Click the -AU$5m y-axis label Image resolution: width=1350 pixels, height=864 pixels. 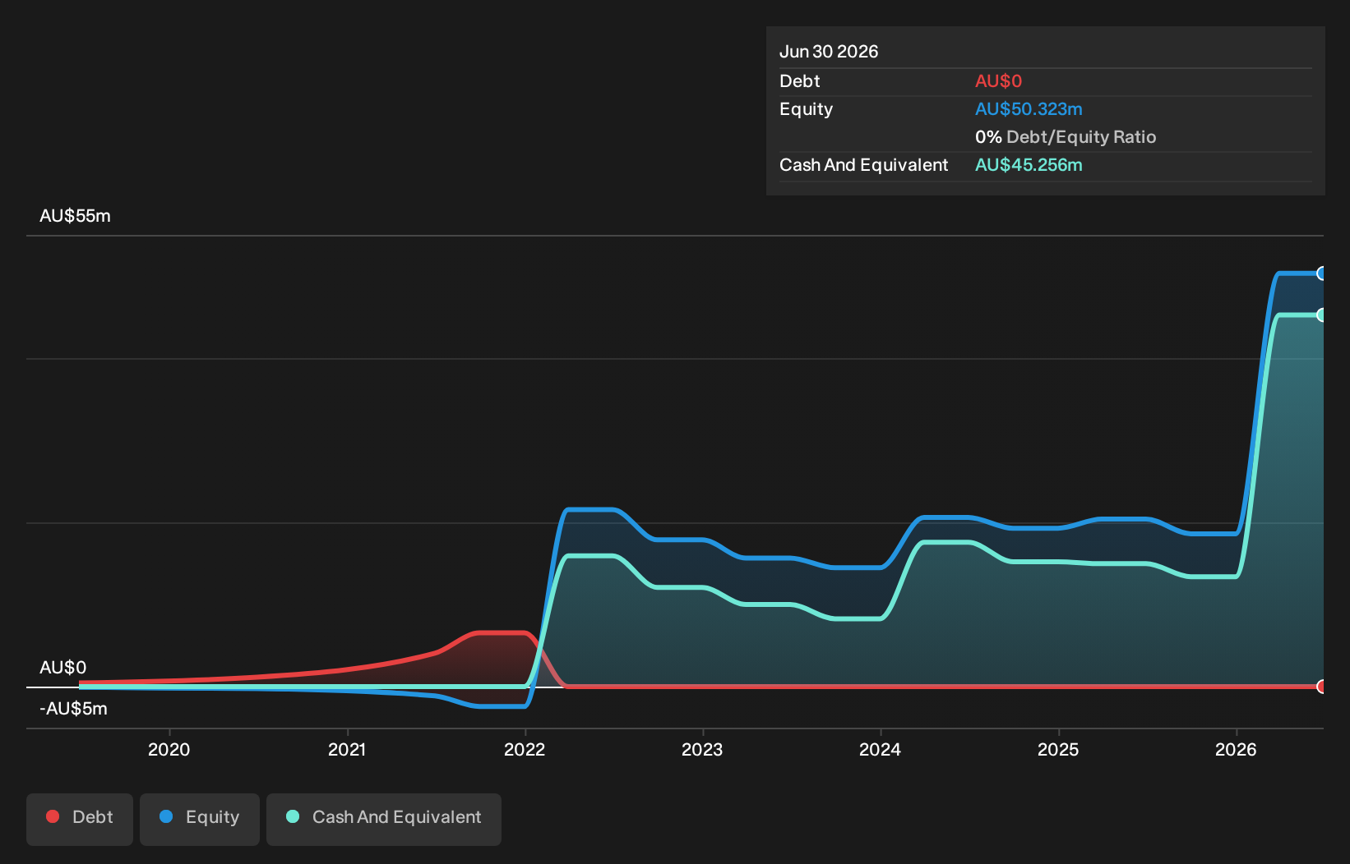pyautogui.click(x=73, y=709)
